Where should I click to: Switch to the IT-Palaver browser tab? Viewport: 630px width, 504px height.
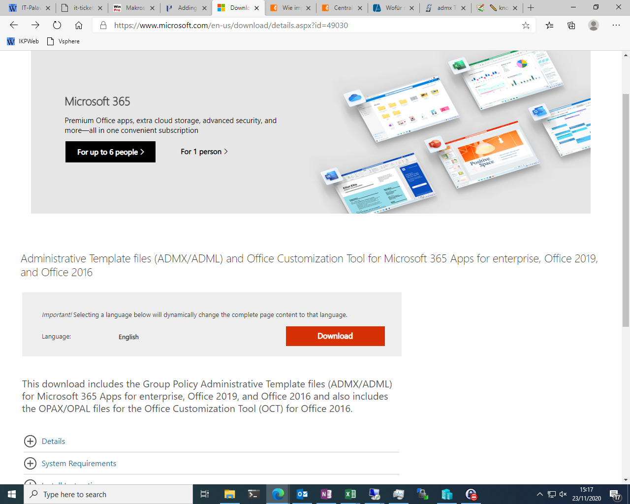[30, 8]
